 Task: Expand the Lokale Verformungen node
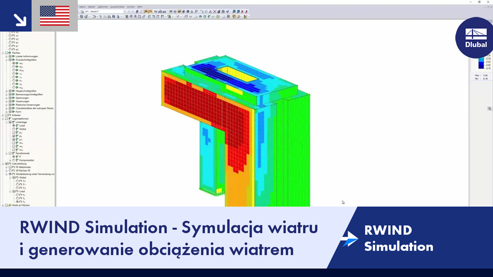[x=7, y=56]
